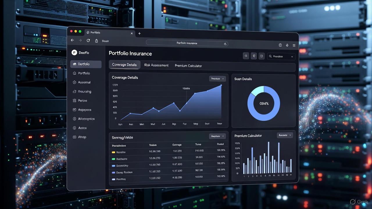Click the green swatch in the table's second row
372x209 pixels.
point(114,159)
